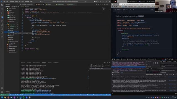Toggle the Debug filter in console
177x99 pixels.
pyautogui.click(x=160, y=75)
